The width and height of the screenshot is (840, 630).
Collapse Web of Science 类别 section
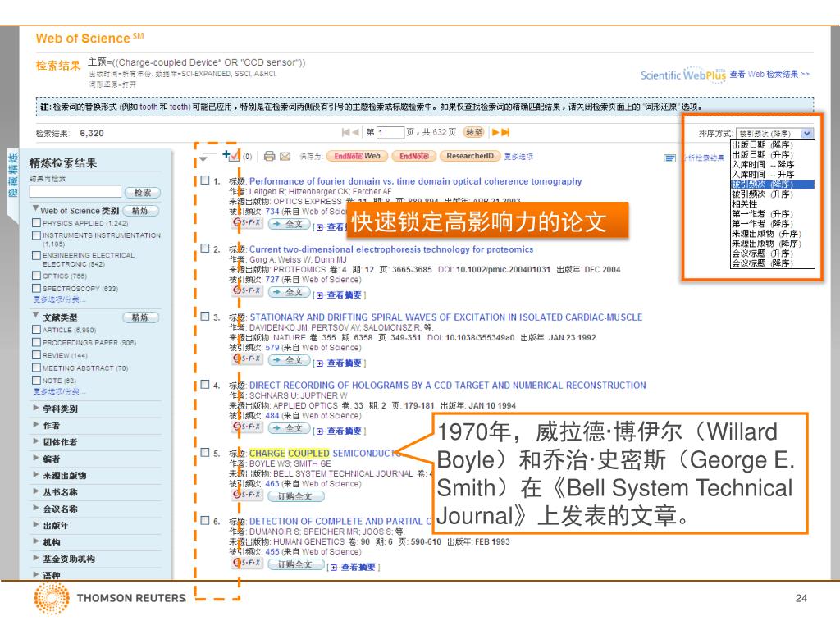[x=35, y=208]
